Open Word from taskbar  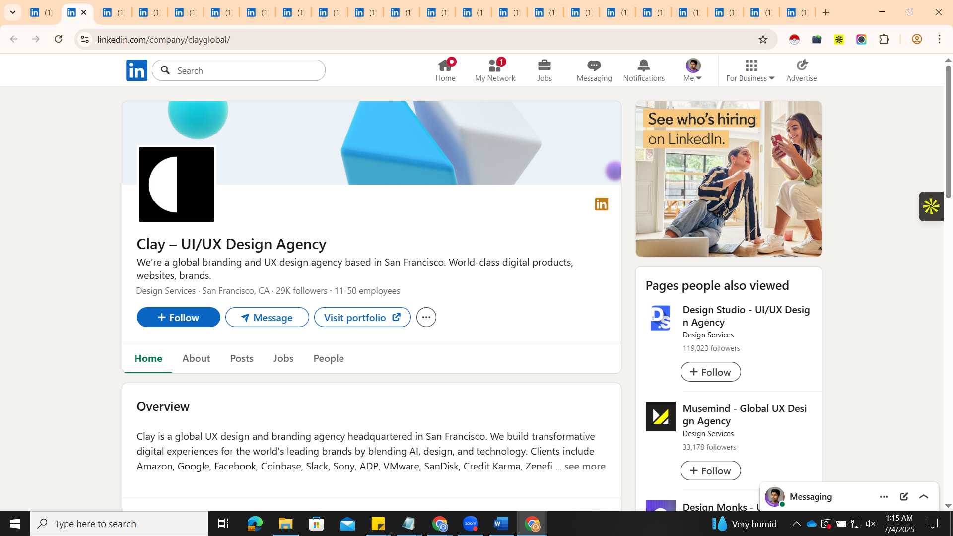(x=501, y=524)
